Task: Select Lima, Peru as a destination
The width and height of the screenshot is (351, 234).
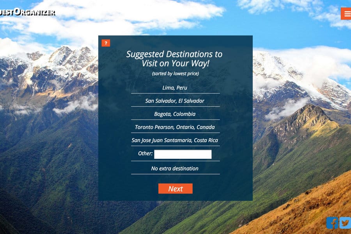Action: coord(175,88)
